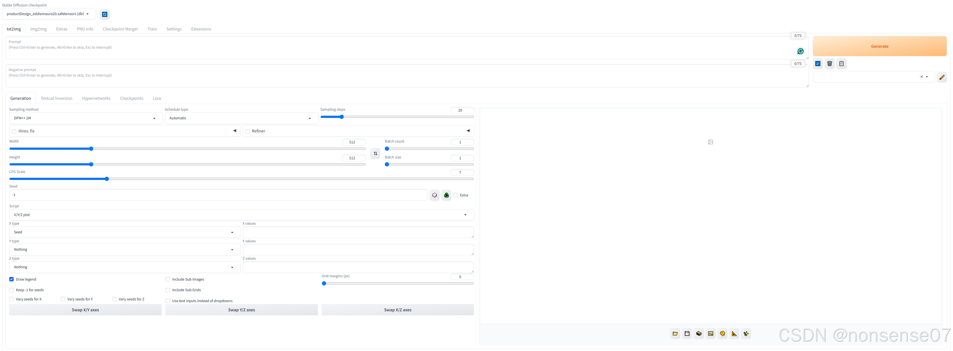Open the Script dropdown showing X/Y/Z plot
The height and width of the screenshot is (351, 953).
pos(241,215)
